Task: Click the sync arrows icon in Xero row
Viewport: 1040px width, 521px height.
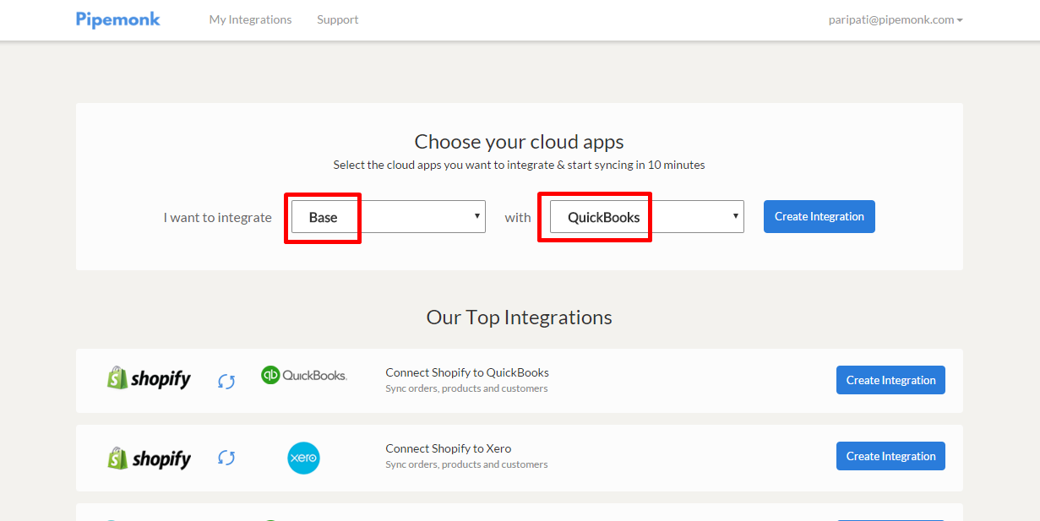Action: click(226, 457)
